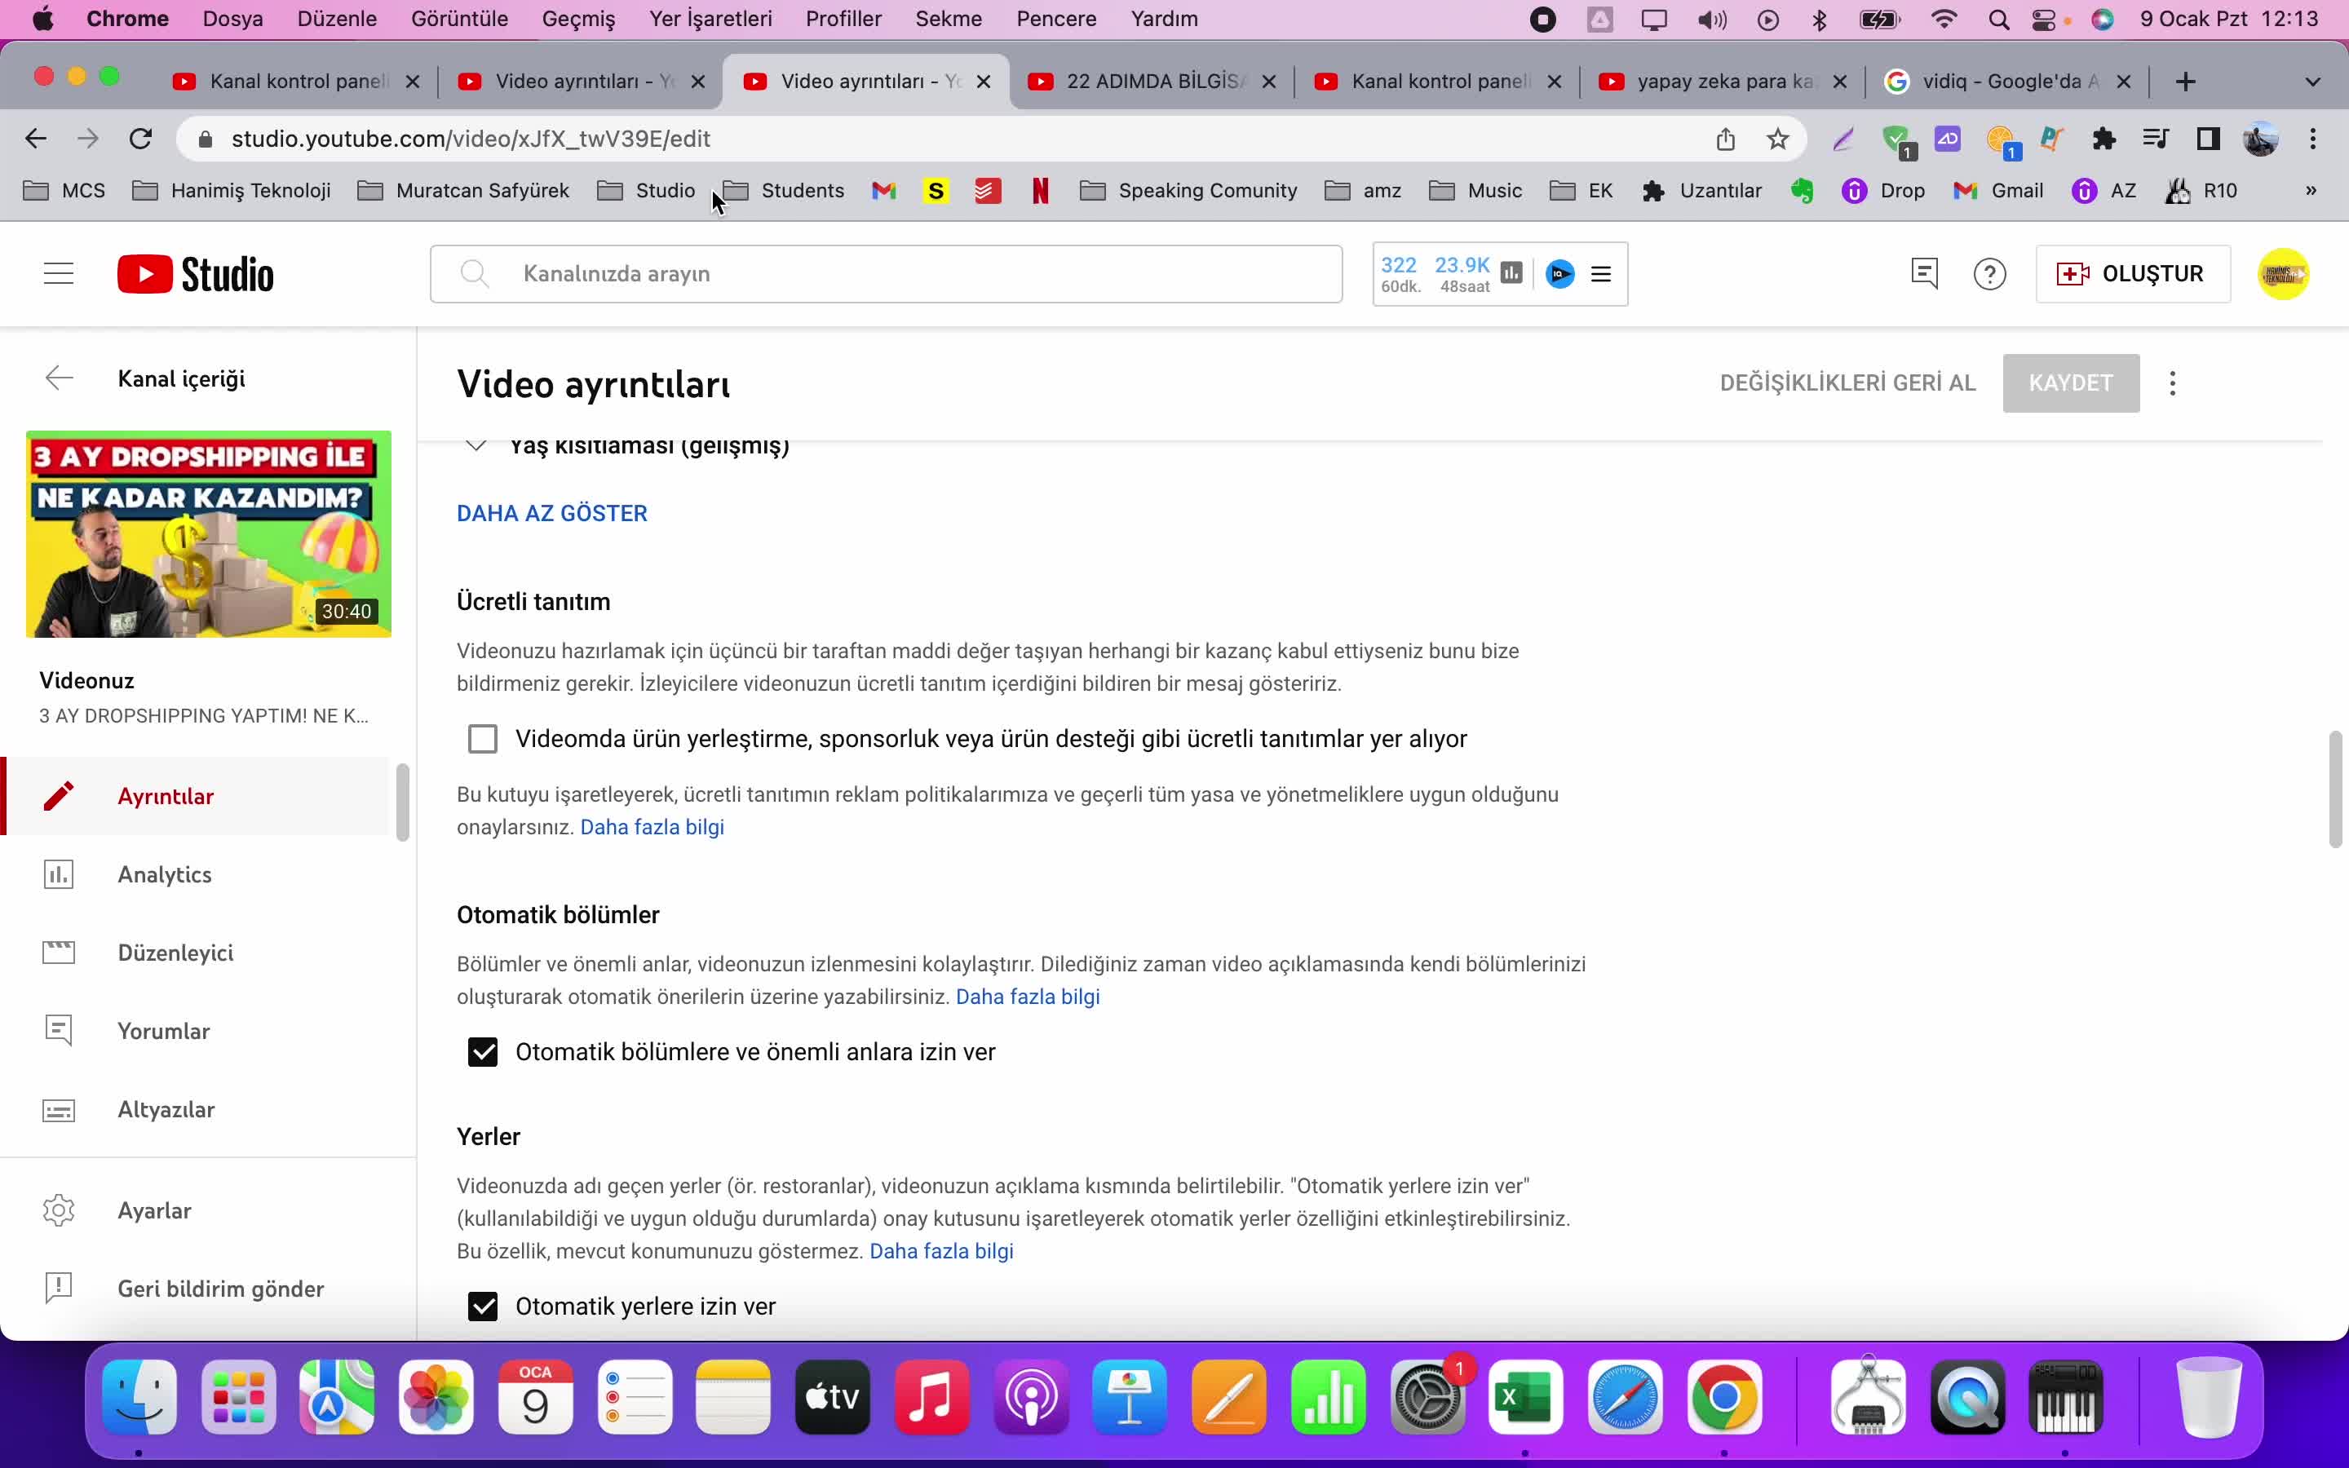Viewport: 2349px width, 1468px height.
Task: Collapse the Yaş kısıtlaması gelişmiş section
Action: coord(474,444)
